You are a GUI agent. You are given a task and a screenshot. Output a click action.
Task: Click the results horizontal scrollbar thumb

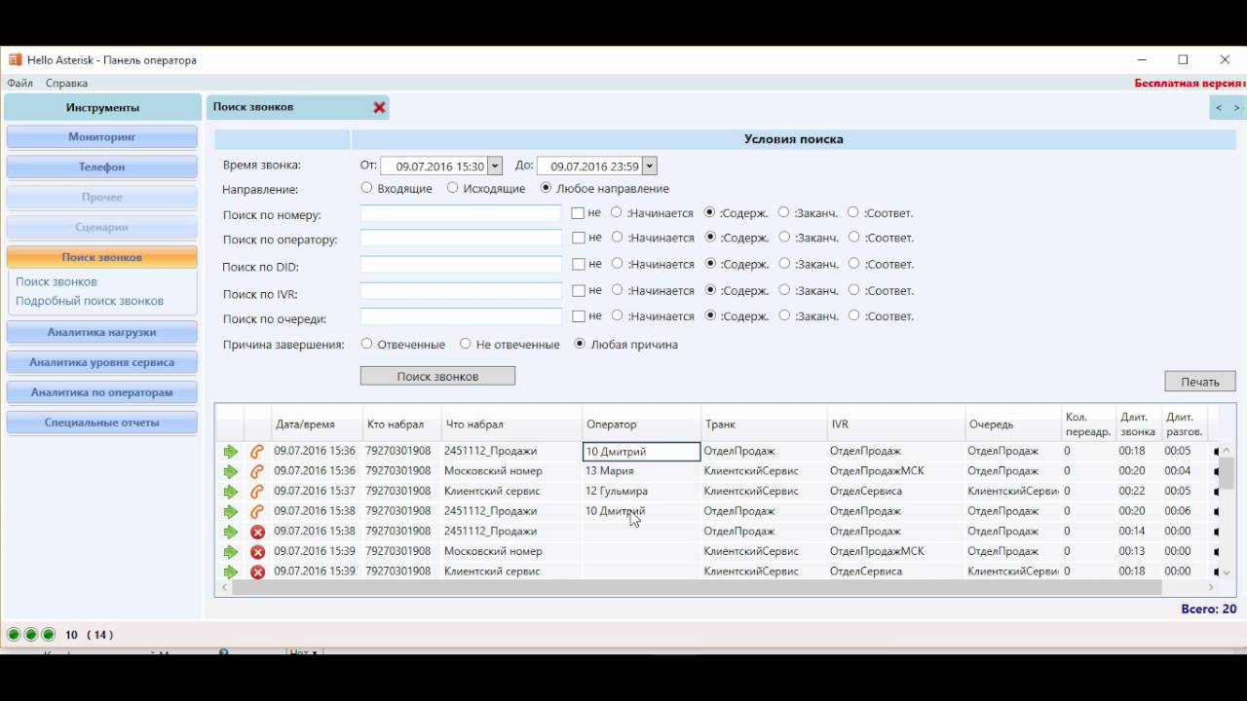coord(697,588)
